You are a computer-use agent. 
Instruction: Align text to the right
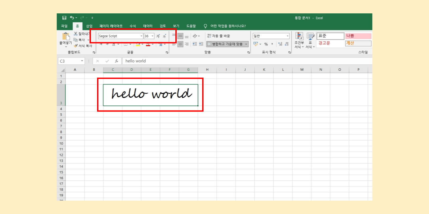tap(187, 44)
